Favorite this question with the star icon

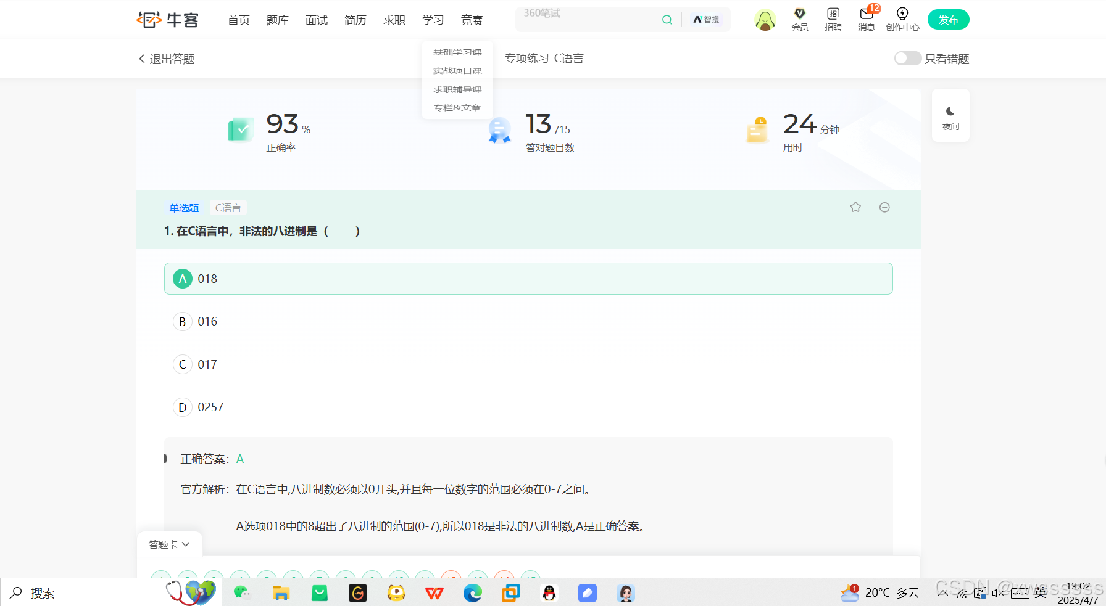click(x=855, y=207)
